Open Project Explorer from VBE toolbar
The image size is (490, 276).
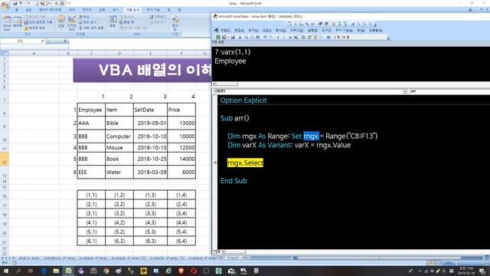pos(303,37)
